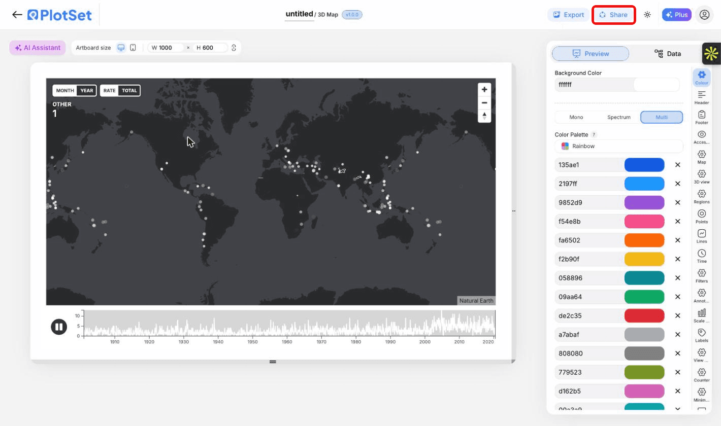The width and height of the screenshot is (721, 426).
Task: Open the Points settings section
Action: click(702, 217)
